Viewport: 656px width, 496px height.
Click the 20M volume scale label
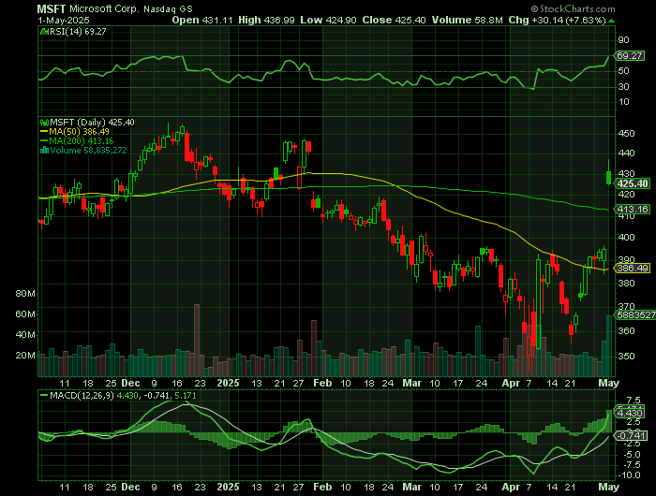coord(25,356)
